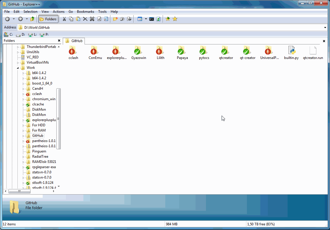
Task: Open Properties from toolbar icon
Action: coord(99,19)
